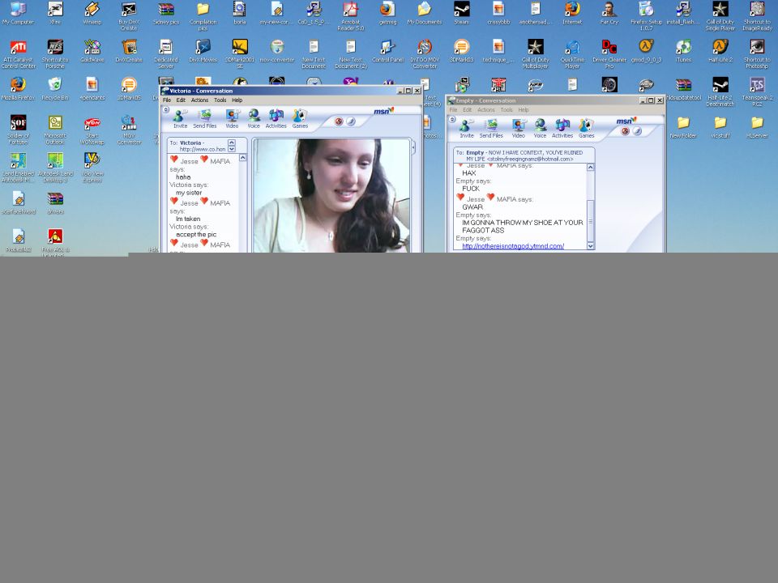778x583 pixels.
Task: Select the Steam desktop icon
Action: (x=461, y=13)
